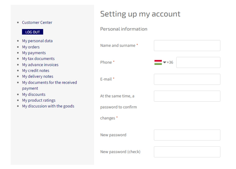
Task: Go to My personal data
Action: [x=37, y=41]
